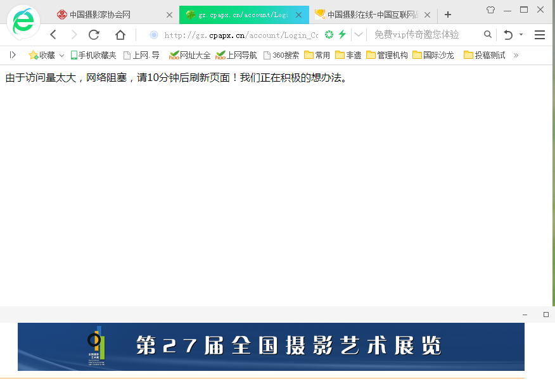This screenshot has height=381, width=555.
Task: Open the 非遗 bookmark folder
Action: pos(348,55)
